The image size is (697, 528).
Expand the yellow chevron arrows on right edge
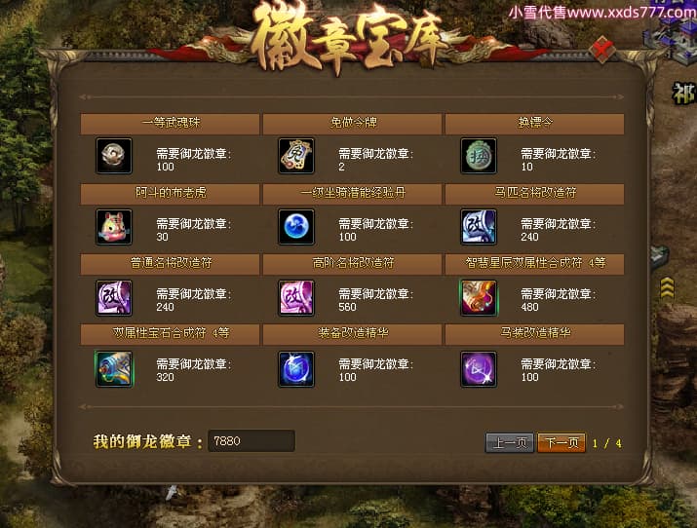667,287
